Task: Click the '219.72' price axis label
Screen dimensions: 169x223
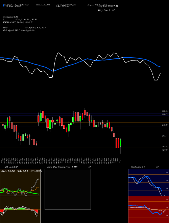Action: (x=165, y=125)
